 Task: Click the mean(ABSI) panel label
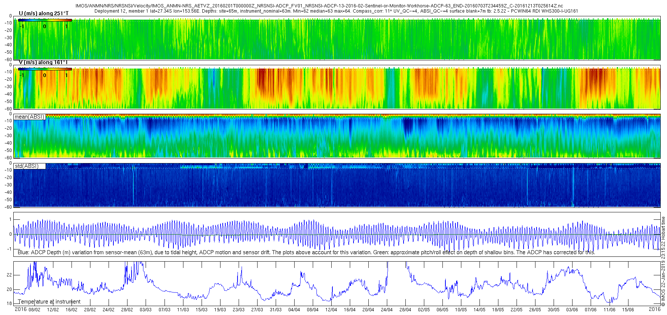coord(30,117)
